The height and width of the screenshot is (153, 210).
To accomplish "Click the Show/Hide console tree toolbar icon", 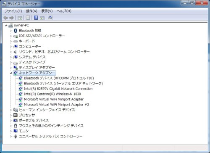I will click(x=20, y=18).
